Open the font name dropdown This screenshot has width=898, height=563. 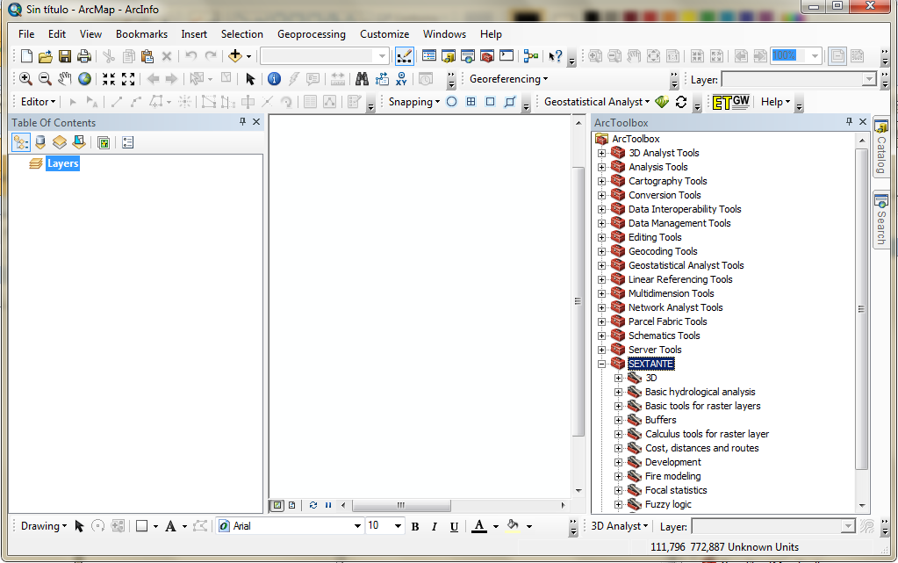357,526
